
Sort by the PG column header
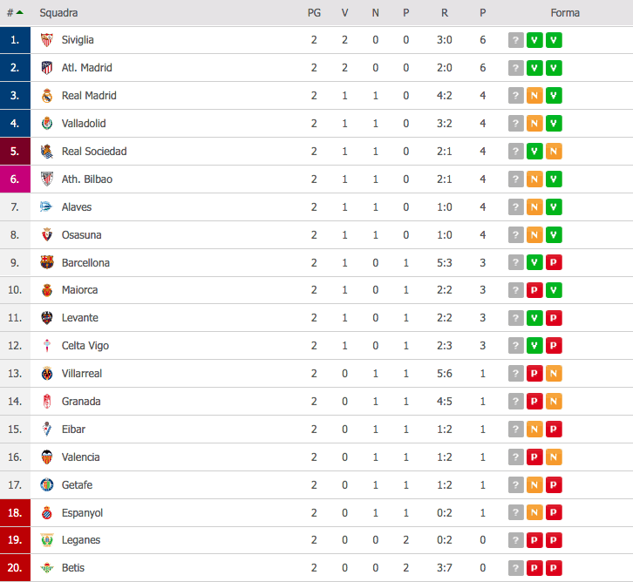point(314,13)
